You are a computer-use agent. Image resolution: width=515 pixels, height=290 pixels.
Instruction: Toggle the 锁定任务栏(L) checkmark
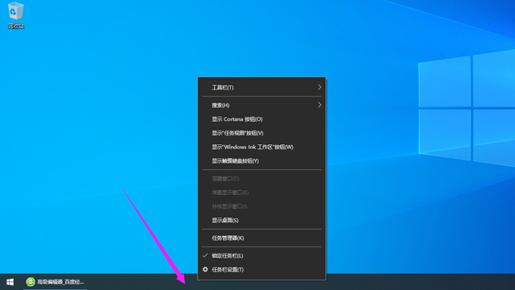[x=205, y=255]
